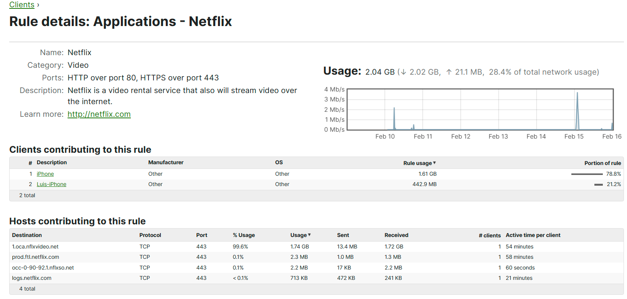The width and height of the screenshot is (627, 299).
Task: Click the 4 total hosts footer
Action: [27, 289]
